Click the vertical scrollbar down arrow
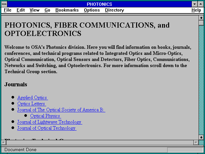This screenshot has height=154, width=205. (x=201, y=137)
